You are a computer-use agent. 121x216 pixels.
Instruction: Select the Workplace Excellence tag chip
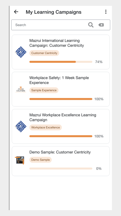(45, 128)
